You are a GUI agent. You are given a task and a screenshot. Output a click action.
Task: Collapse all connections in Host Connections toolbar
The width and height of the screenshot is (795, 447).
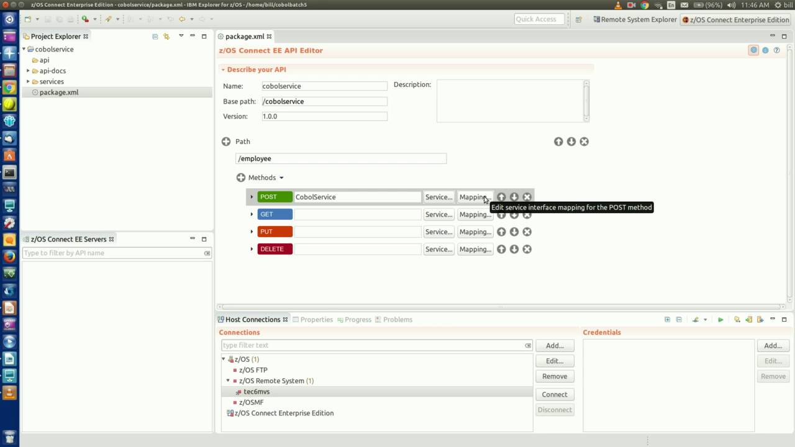pos(679,320)
